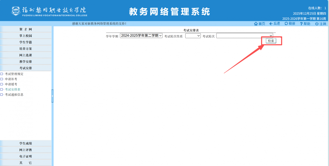This screenshot has width=329, height=166.
Task: Click the 首页 home icon
Action: point(256,24)
